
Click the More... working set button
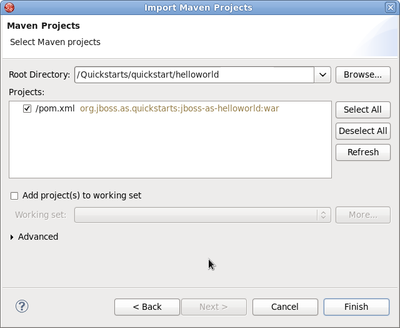362,215
